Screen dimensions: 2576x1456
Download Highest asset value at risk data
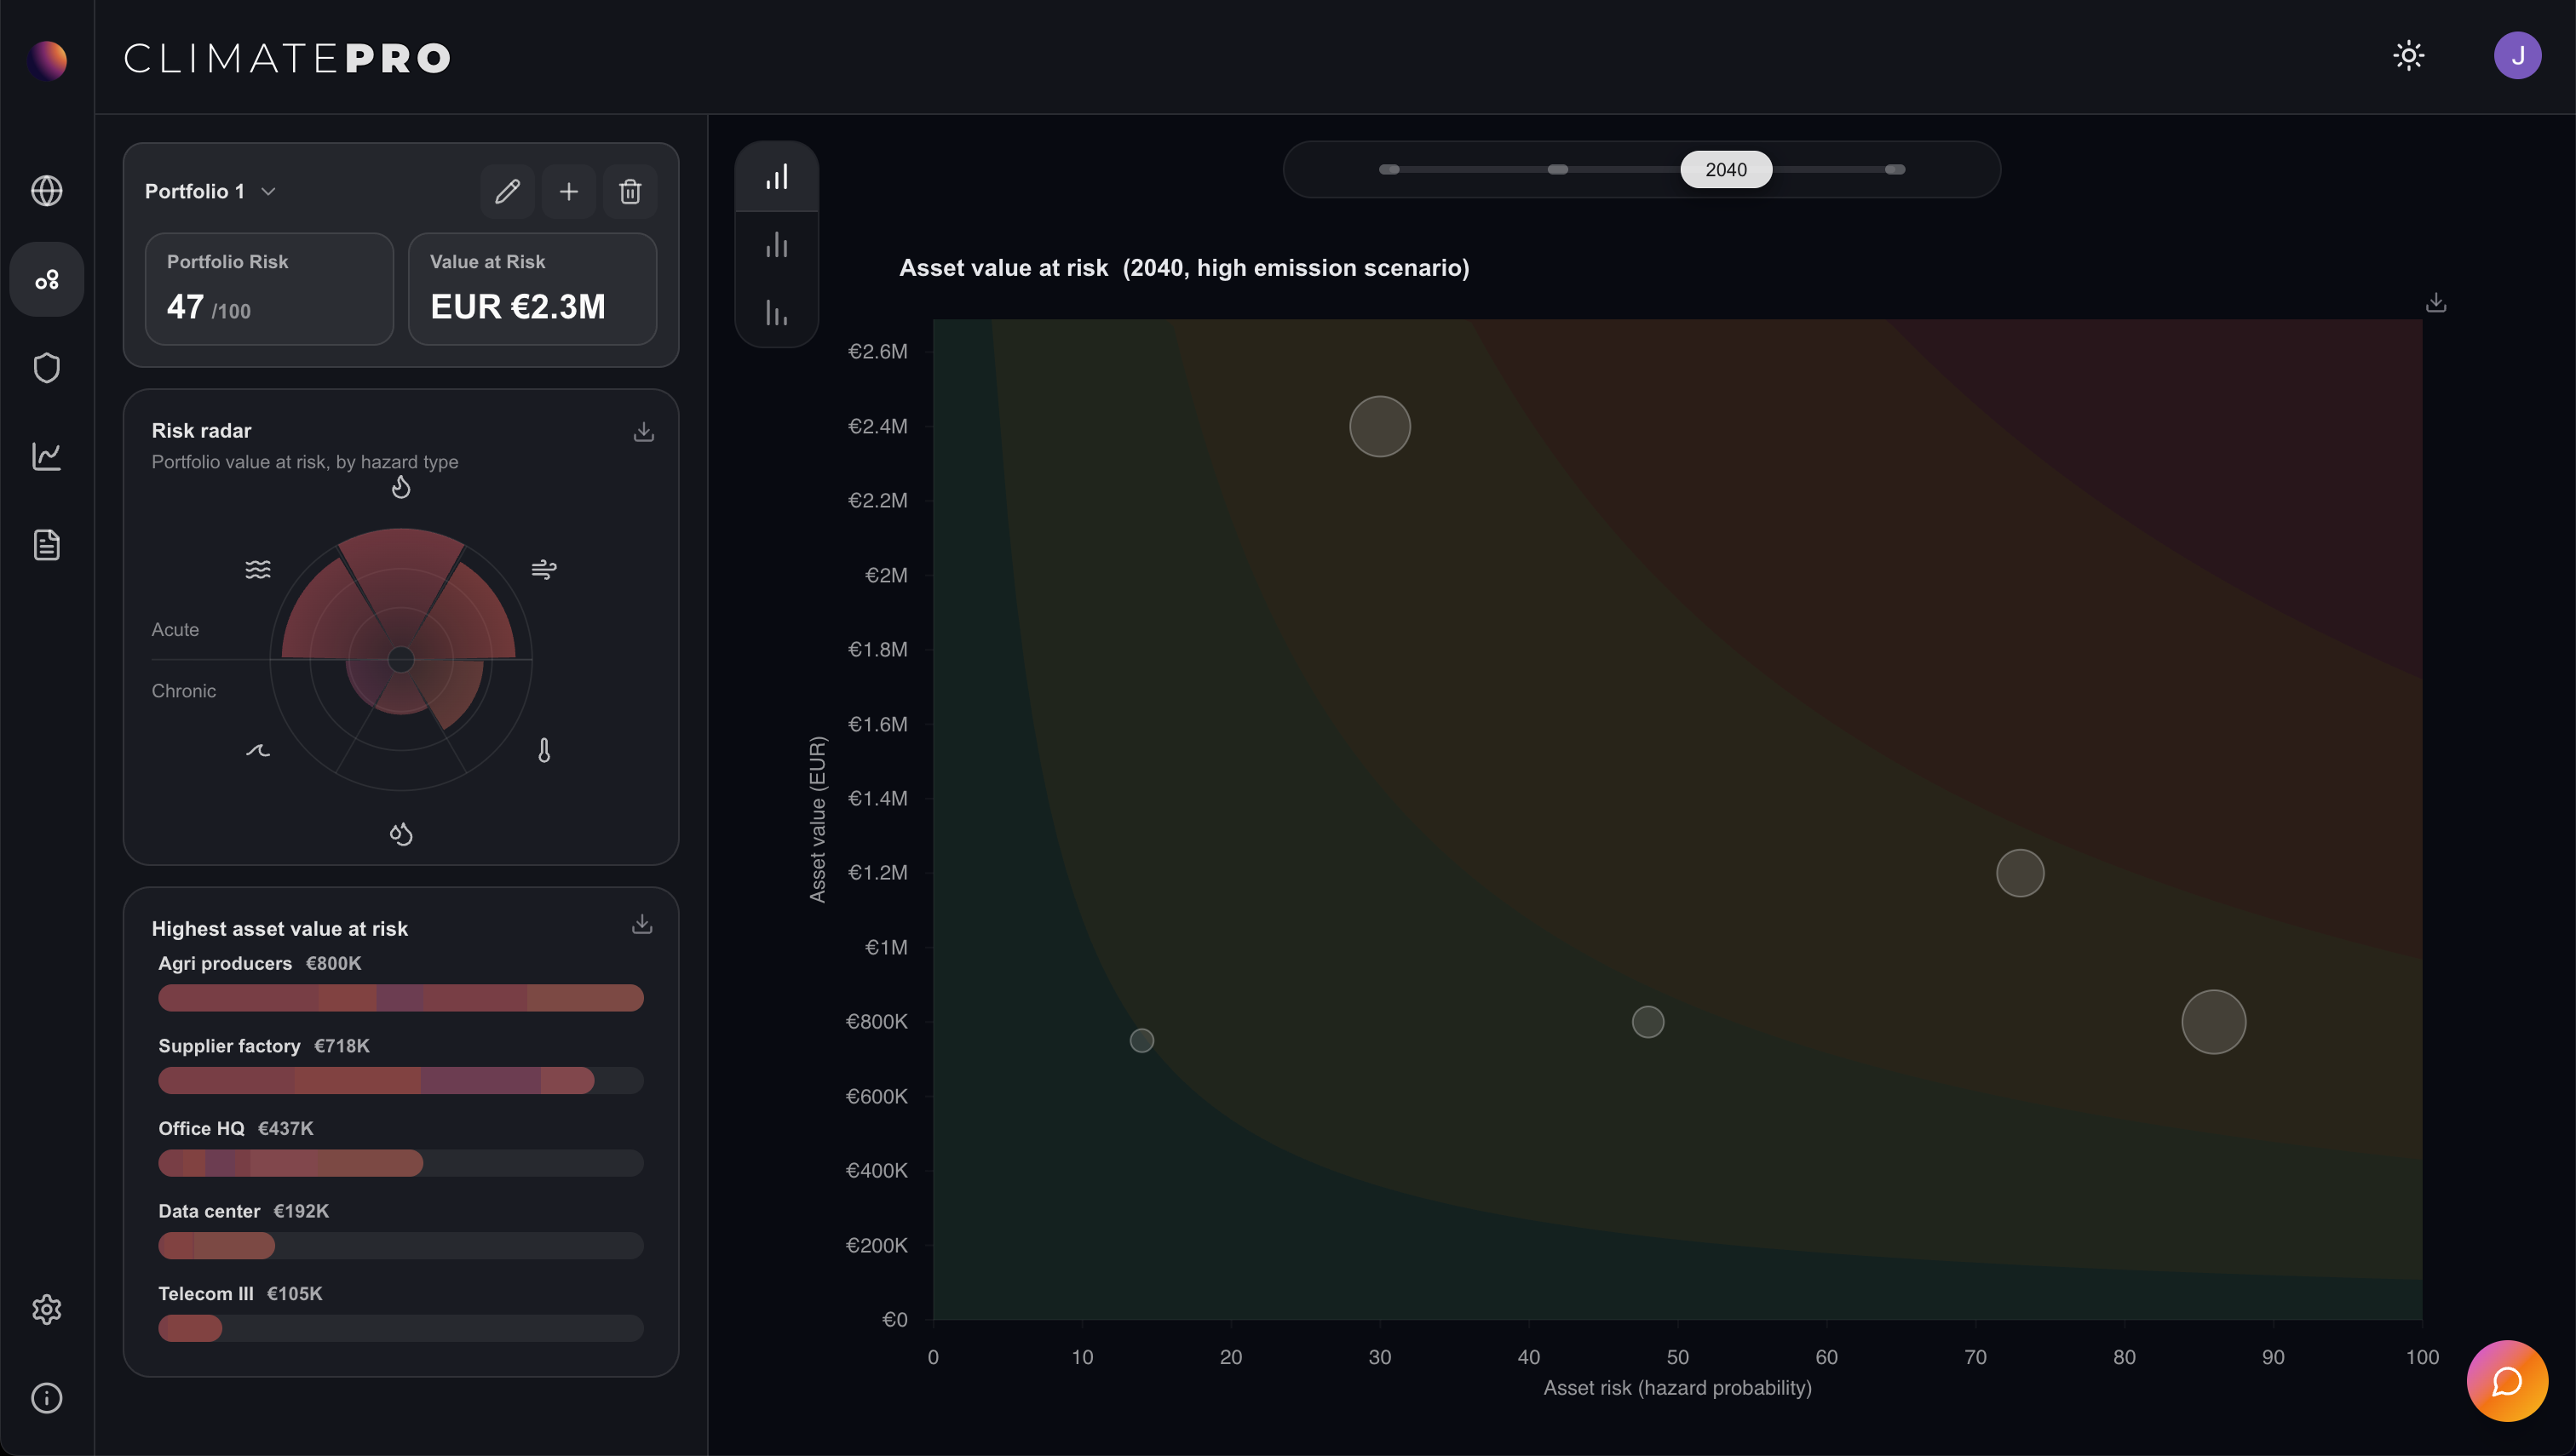(x=642, y=924)
